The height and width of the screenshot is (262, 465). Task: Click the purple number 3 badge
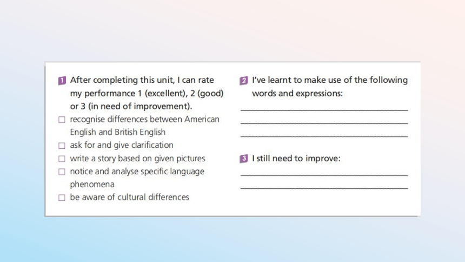click(243, 159)
